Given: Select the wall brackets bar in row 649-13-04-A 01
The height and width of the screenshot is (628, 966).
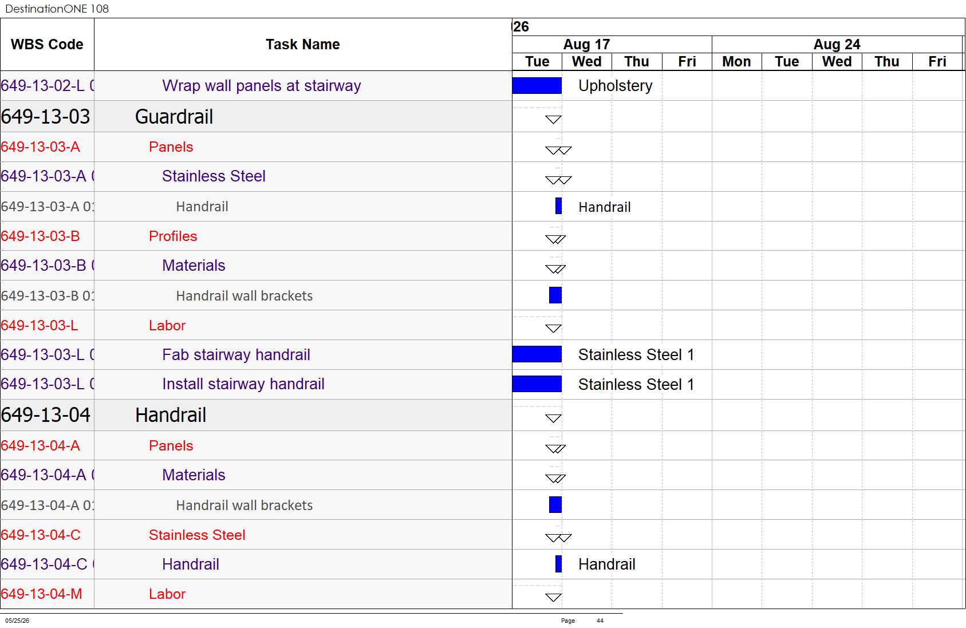Looking at the screenshot, I should pos(555,505).
